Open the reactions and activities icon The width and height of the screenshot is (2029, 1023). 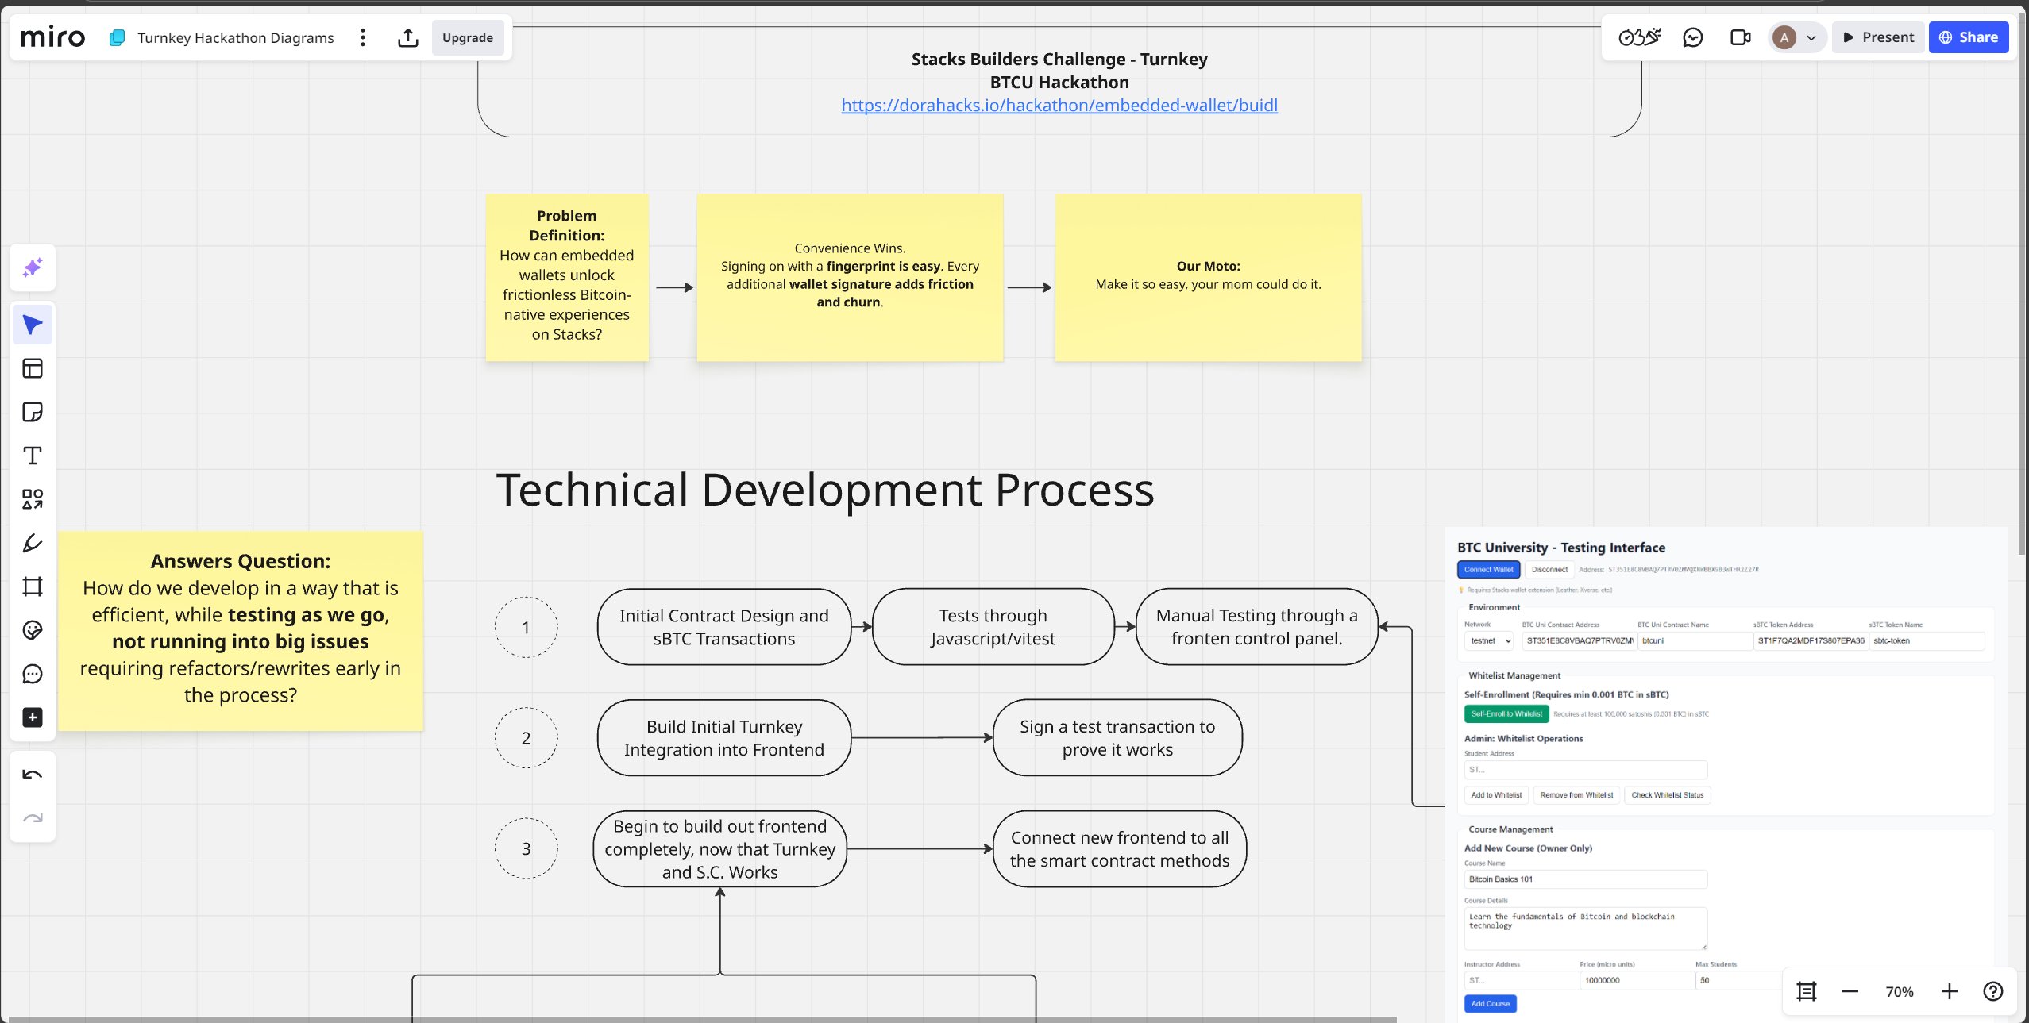tap(1640, 37)
